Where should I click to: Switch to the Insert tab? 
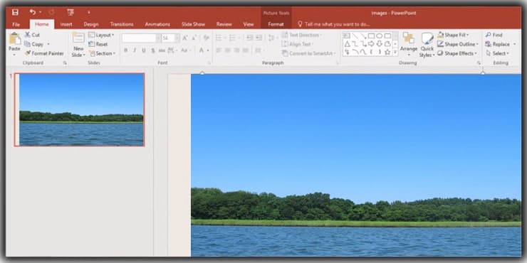(66, 24)
